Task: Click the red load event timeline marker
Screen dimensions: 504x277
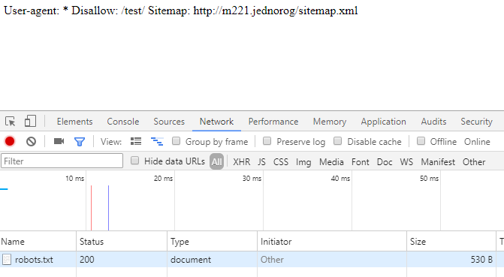Action: click(92, 208)
